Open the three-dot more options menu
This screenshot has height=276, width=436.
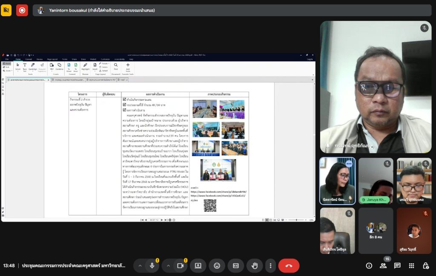pyautogui.click(x=270, y=266)
